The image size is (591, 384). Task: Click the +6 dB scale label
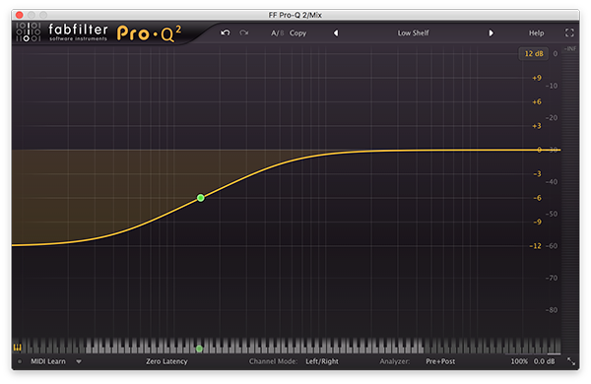point(537,102)
